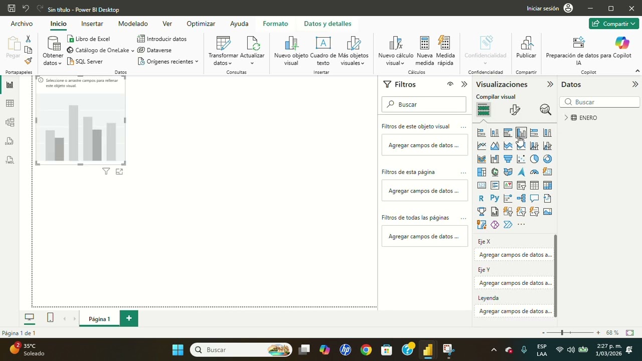
Task: Select the trophy metrics visual
Action: pyautogui.click(x=481, y=212)
